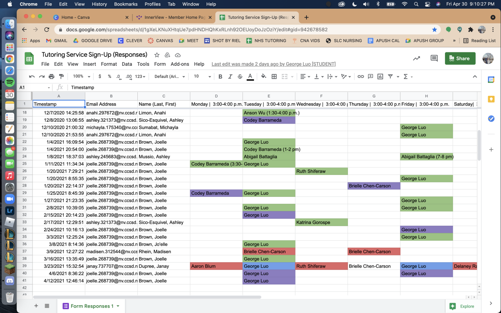Open the all sheets list icon

click(47, 306)
